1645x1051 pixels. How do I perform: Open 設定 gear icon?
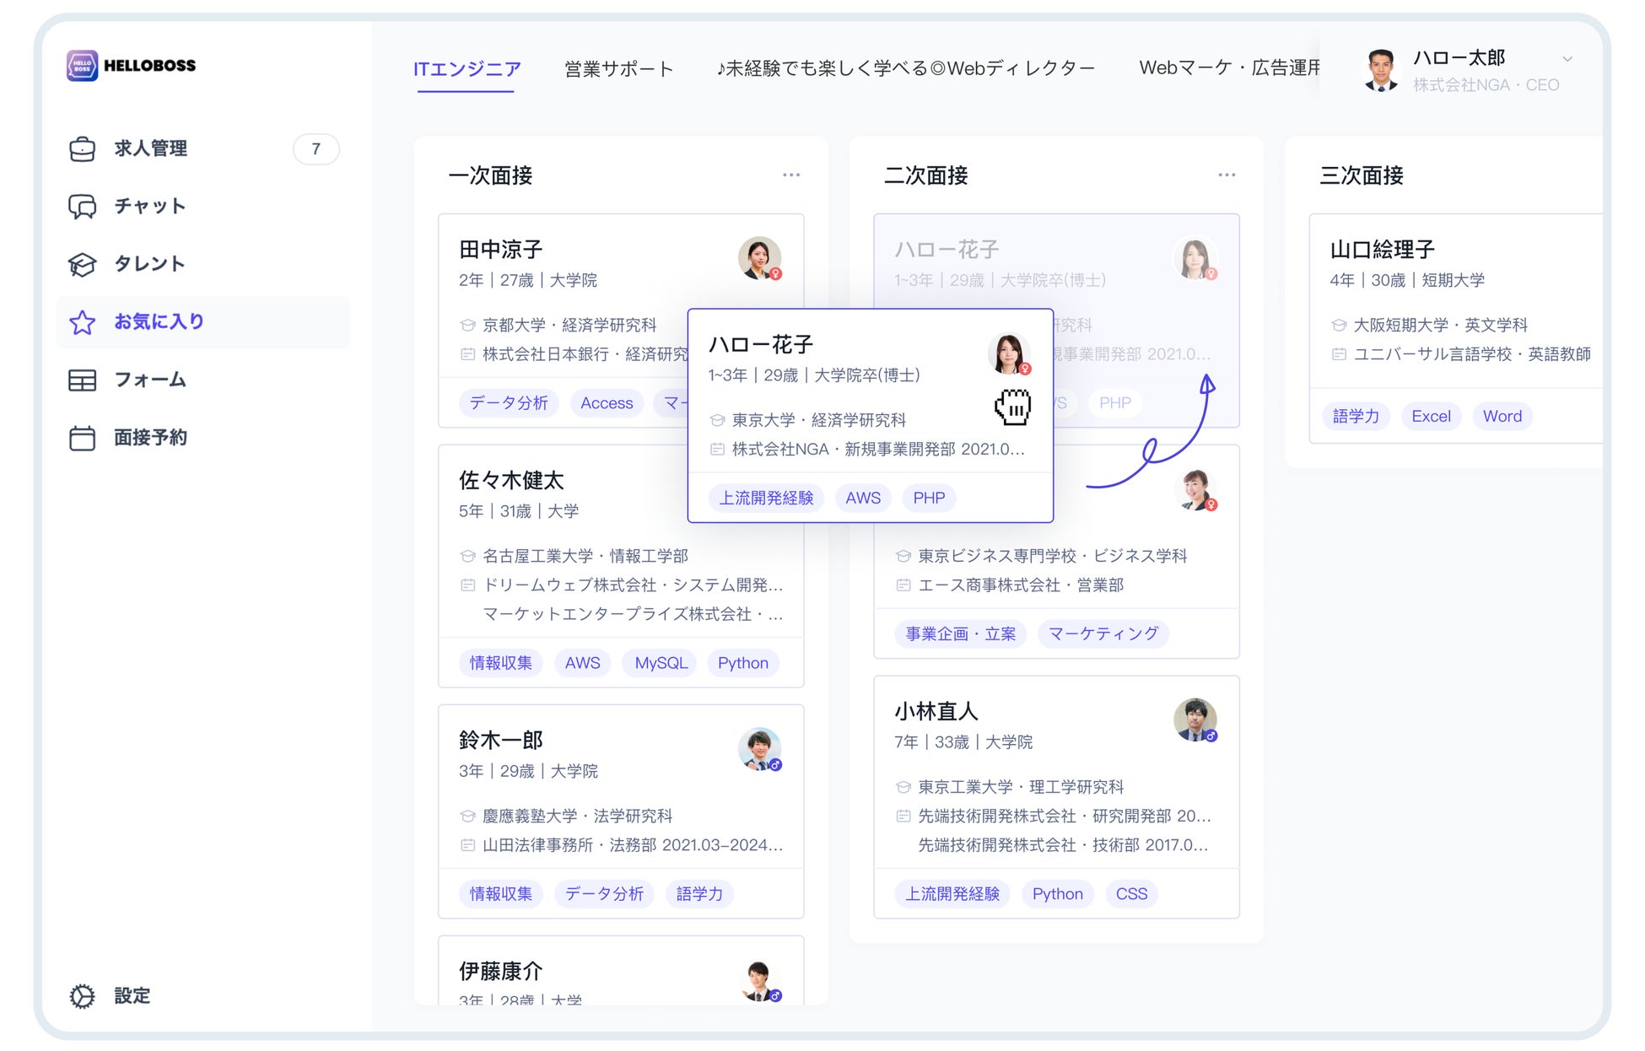pos(82,996)
